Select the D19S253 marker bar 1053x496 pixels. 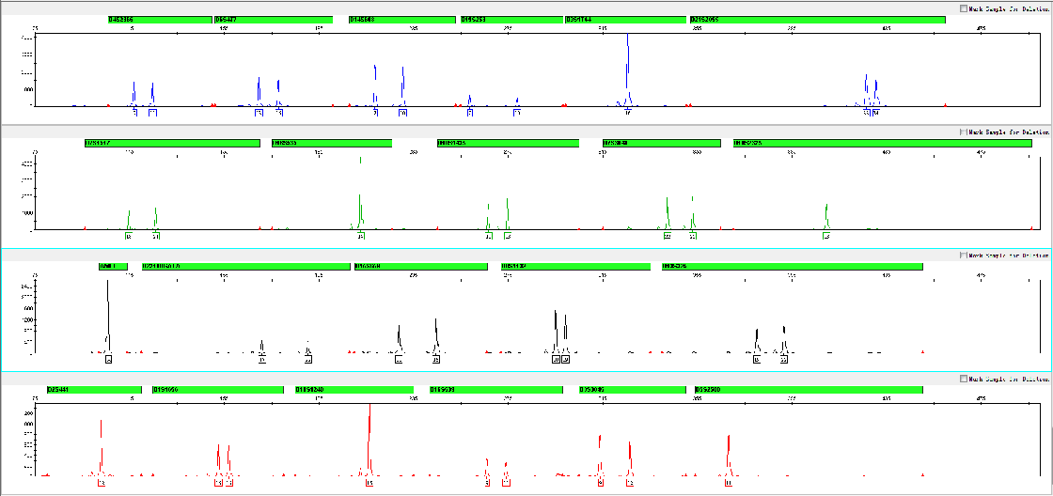tap(511, 20)
